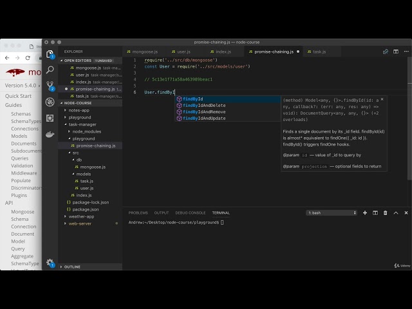Select task.js in Open Editors list
The width and height of the screenshot is (412, 309).
(90, 97)
